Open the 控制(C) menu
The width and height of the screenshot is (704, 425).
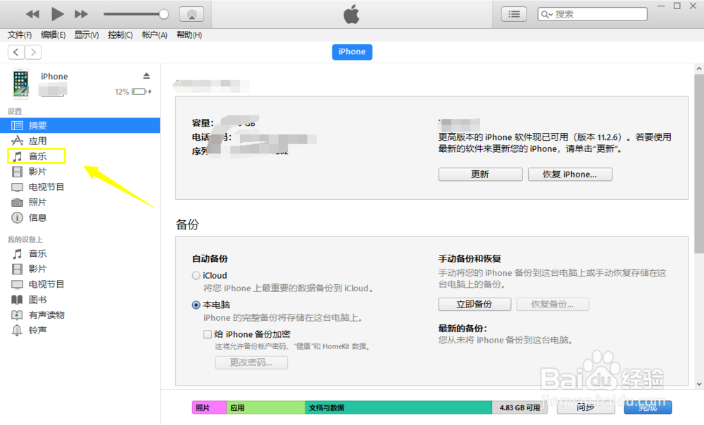pos(120,35)
